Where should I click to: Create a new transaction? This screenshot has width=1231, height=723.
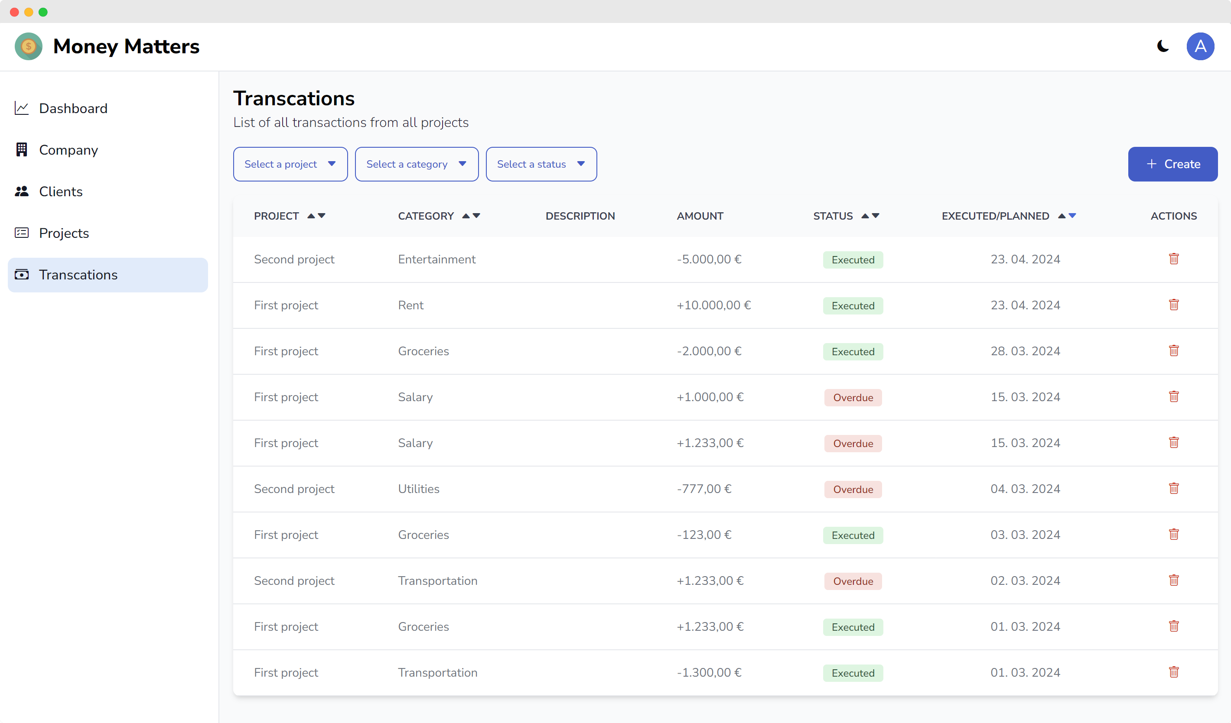(x=1172, y=164)
